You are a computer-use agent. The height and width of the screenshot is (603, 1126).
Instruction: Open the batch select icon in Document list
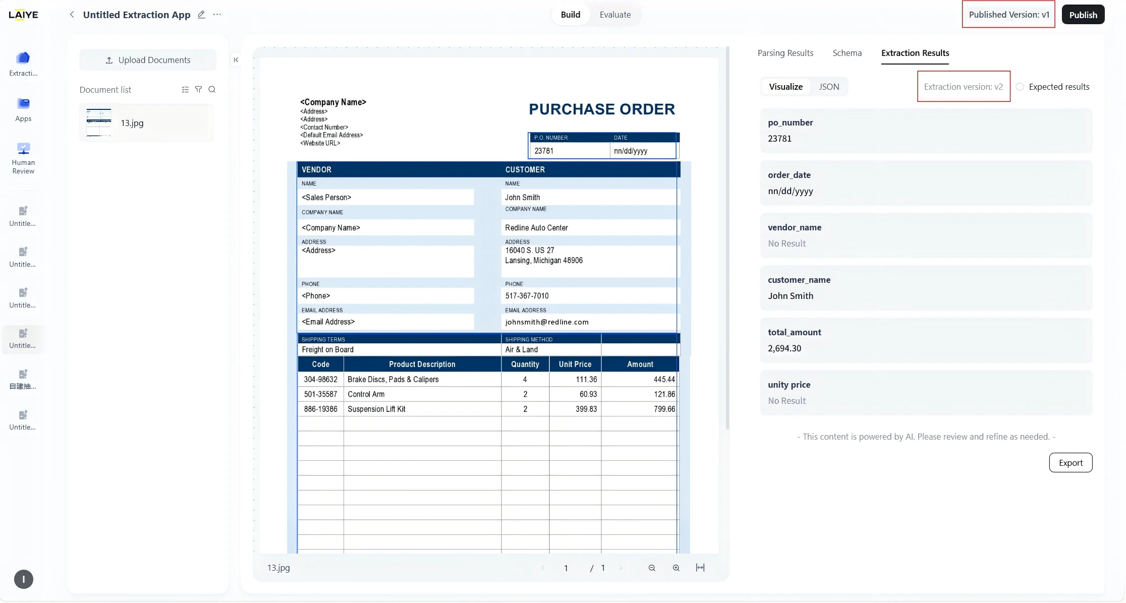(x=185, y=89)
